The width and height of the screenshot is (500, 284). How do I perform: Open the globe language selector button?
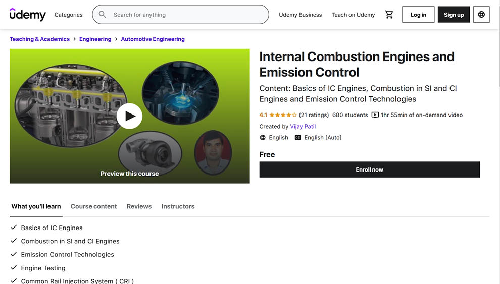tap(481, 15)
